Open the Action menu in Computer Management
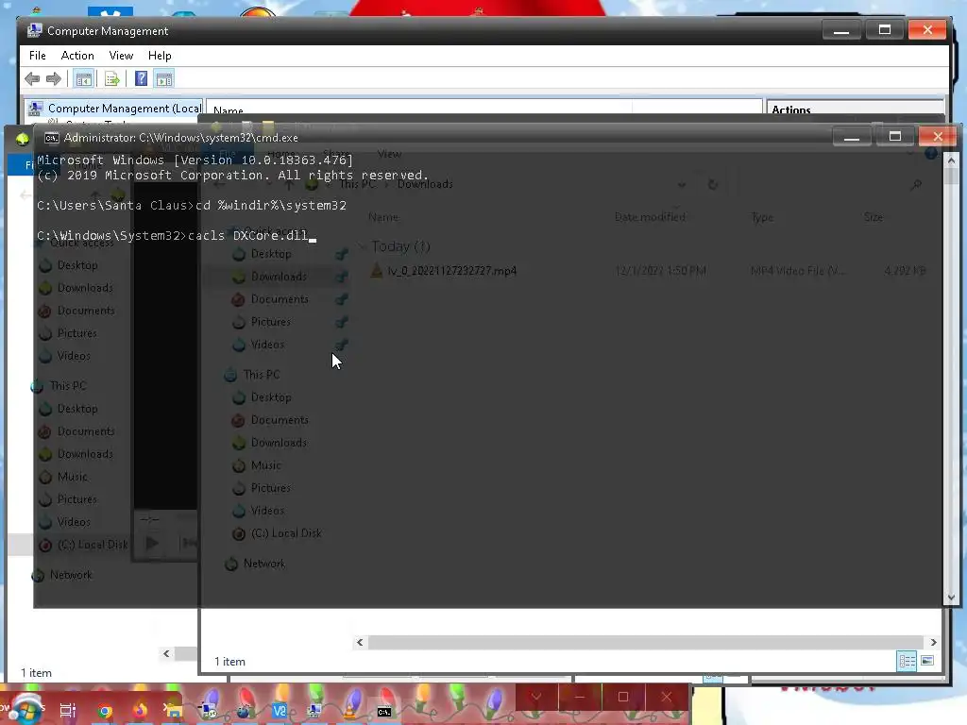The image size is (967, 725). point(77,56)
